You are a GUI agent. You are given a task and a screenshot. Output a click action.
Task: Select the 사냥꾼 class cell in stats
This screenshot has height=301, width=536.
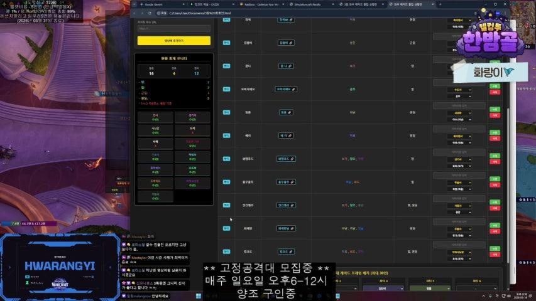[x=156, y=130]
